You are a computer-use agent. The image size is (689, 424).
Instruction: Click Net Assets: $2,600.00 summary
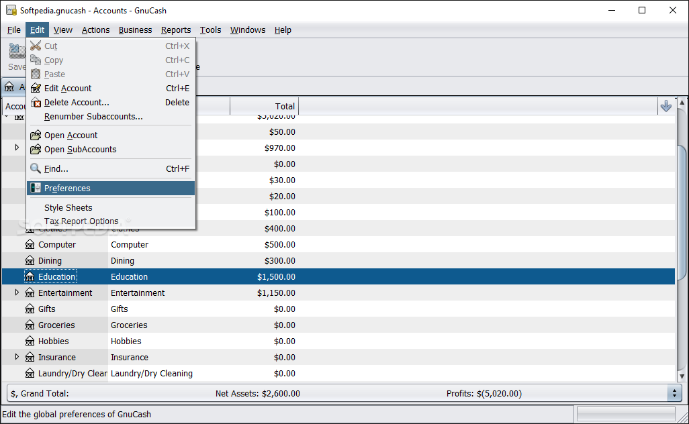pyautogui.click(x=257, y=394)
